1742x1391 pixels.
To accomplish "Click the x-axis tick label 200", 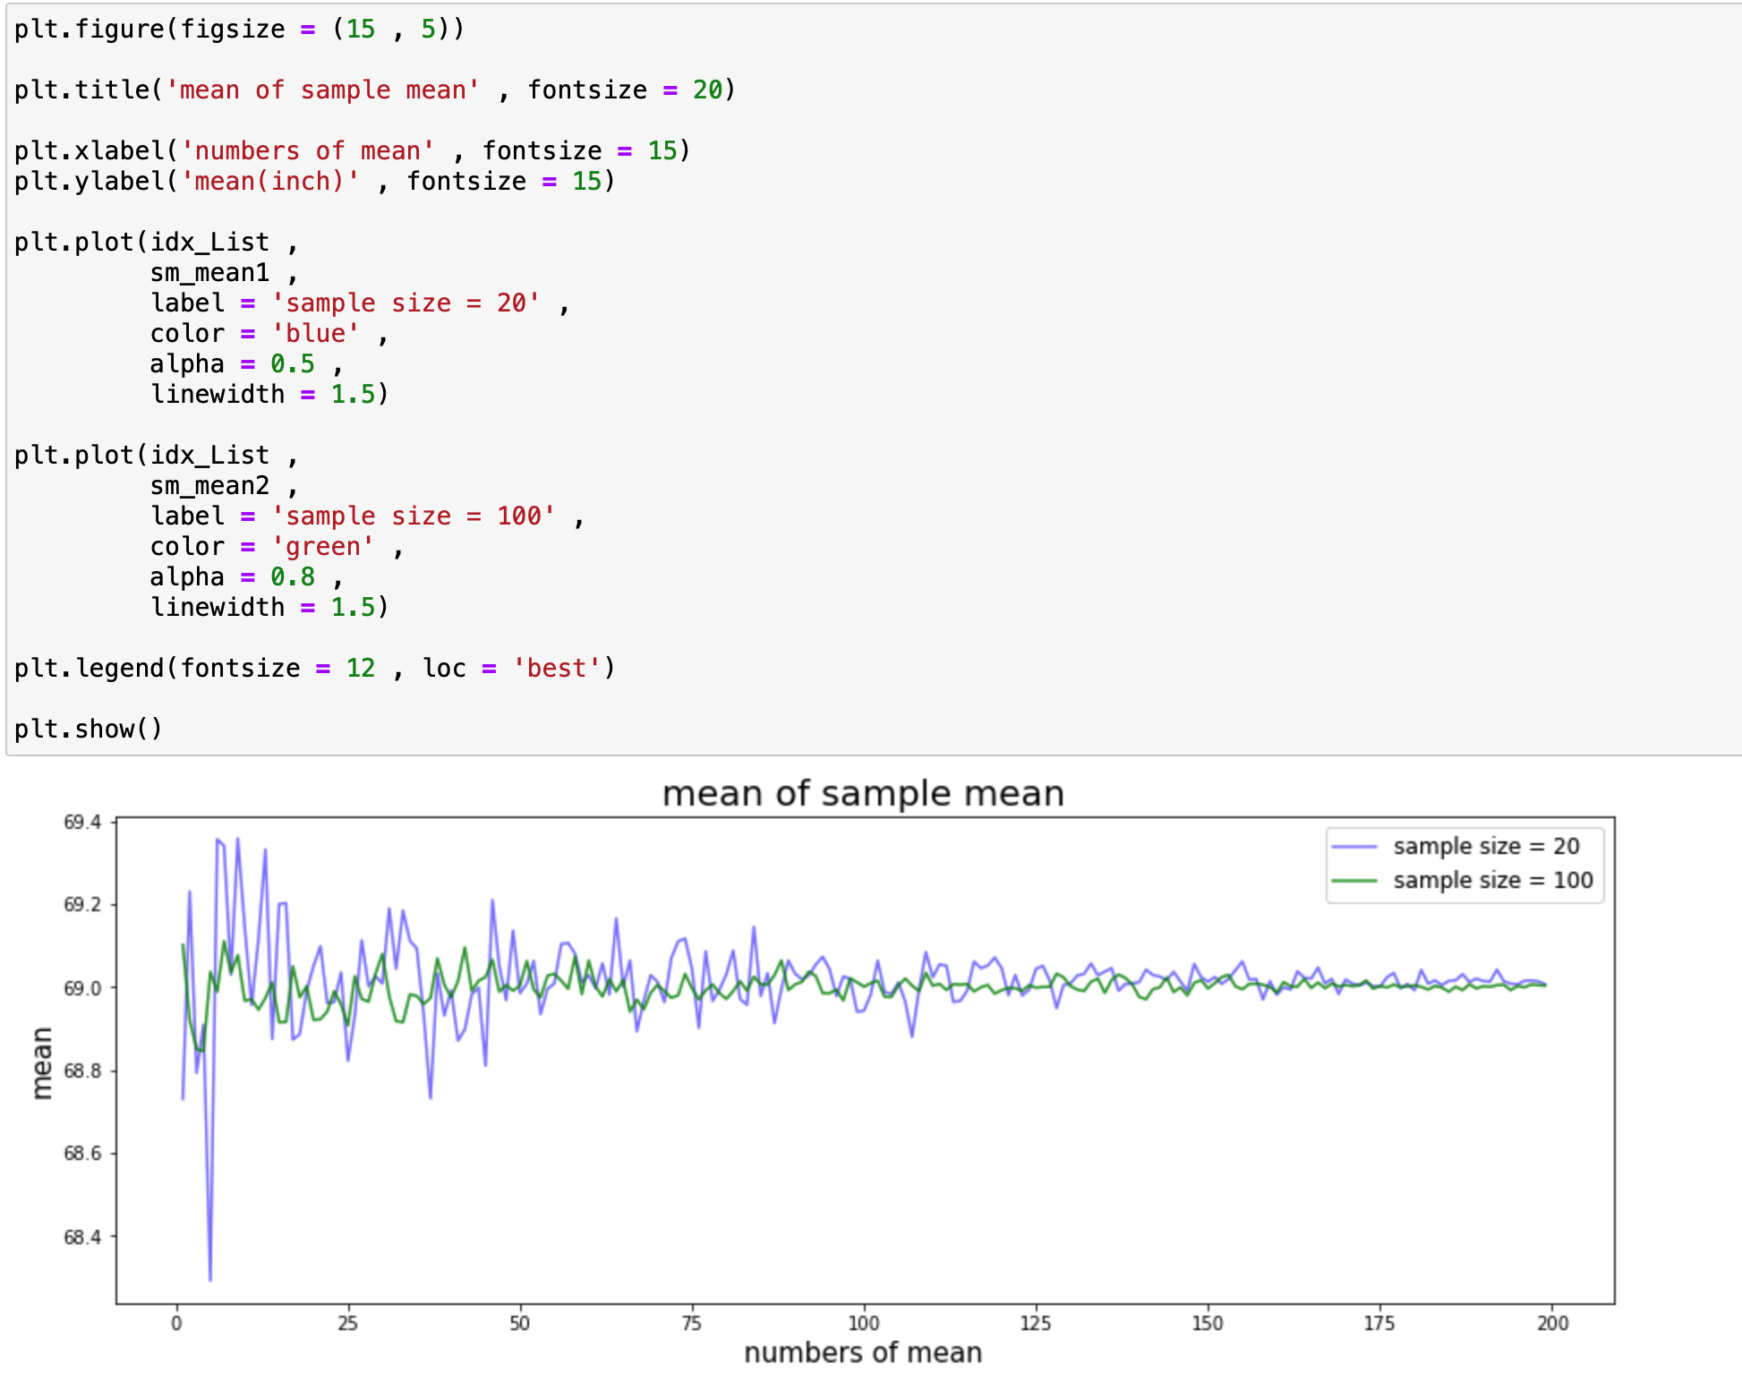I will coord(1552,1323).
